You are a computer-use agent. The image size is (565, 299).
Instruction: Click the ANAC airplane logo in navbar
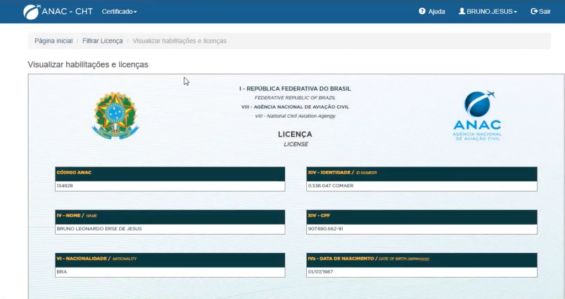point(31,12)
